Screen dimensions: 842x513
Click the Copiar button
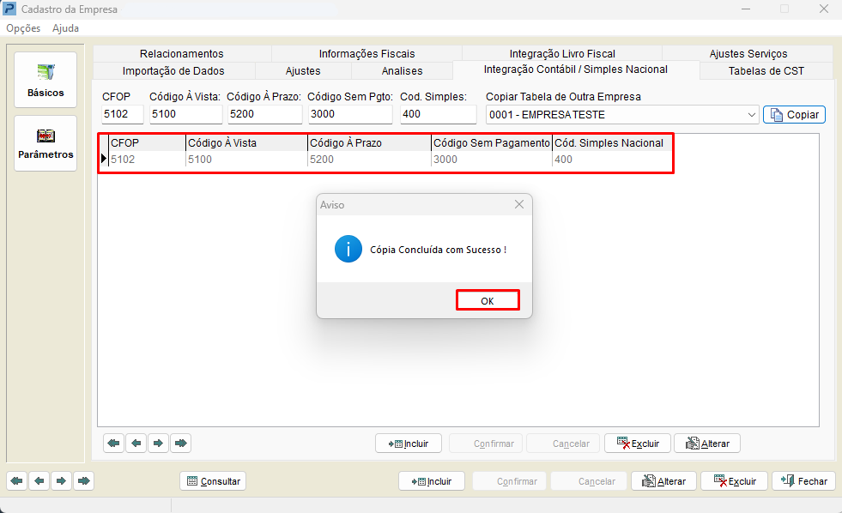click(x=794, y=114)
